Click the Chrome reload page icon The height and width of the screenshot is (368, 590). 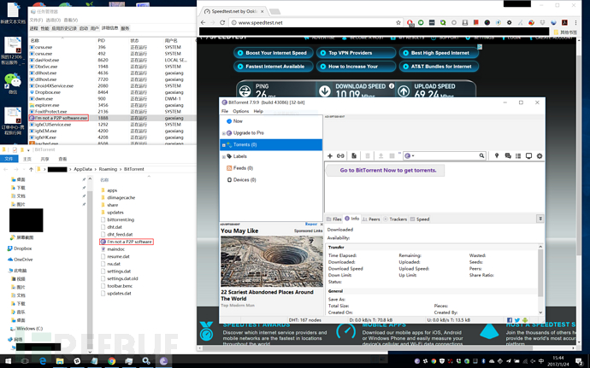[222, 22]
